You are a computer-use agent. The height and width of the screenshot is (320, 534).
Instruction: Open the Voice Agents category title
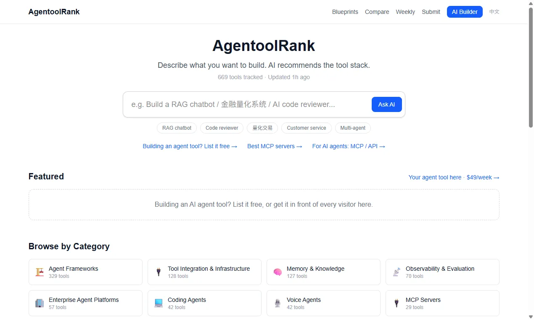tap(304, 300)
